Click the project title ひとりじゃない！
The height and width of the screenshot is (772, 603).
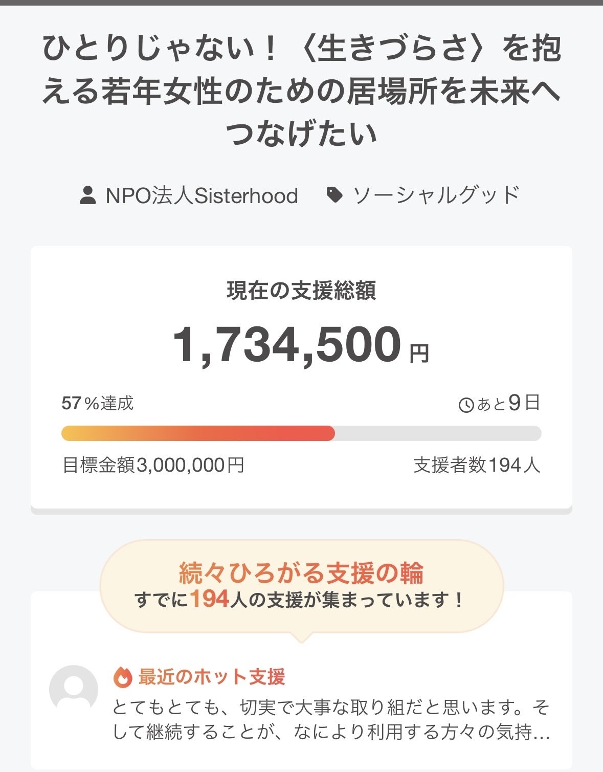[301, 91]
